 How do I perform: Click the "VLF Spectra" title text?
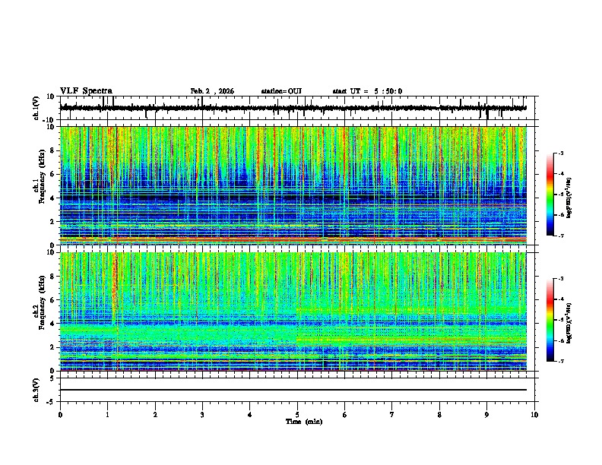(x=86, y=91)
